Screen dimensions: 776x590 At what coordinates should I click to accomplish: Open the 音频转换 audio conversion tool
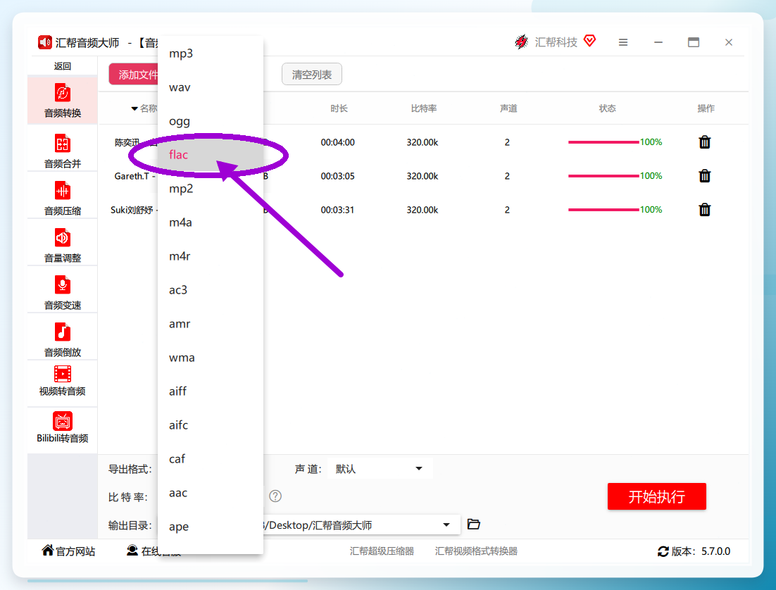63,101
